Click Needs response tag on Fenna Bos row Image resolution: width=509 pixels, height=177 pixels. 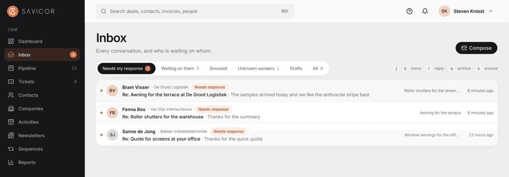213,109
